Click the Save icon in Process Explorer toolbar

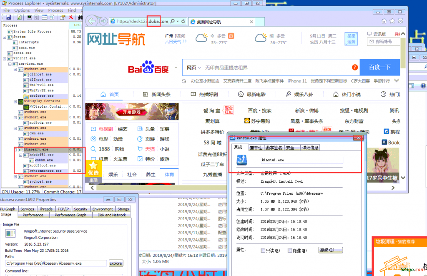[8, 17]
